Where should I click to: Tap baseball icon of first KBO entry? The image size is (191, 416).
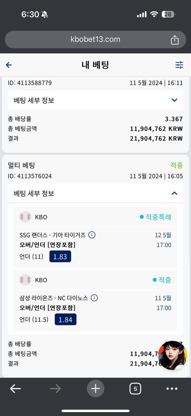[25, 217]
